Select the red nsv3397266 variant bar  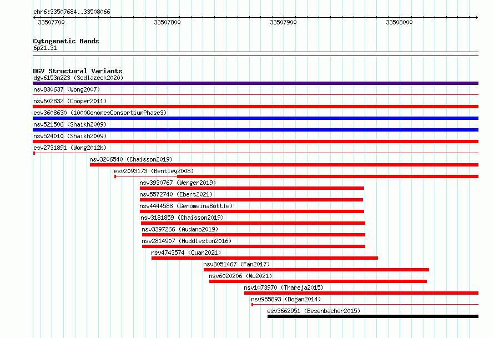[254, 235]
